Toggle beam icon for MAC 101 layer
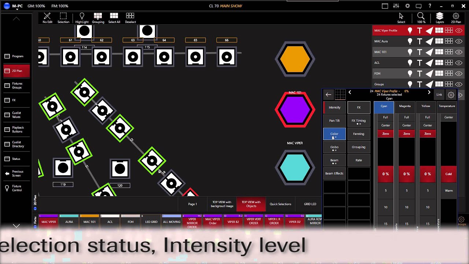Viewport: 469px width, 264px height. [429, 52]
